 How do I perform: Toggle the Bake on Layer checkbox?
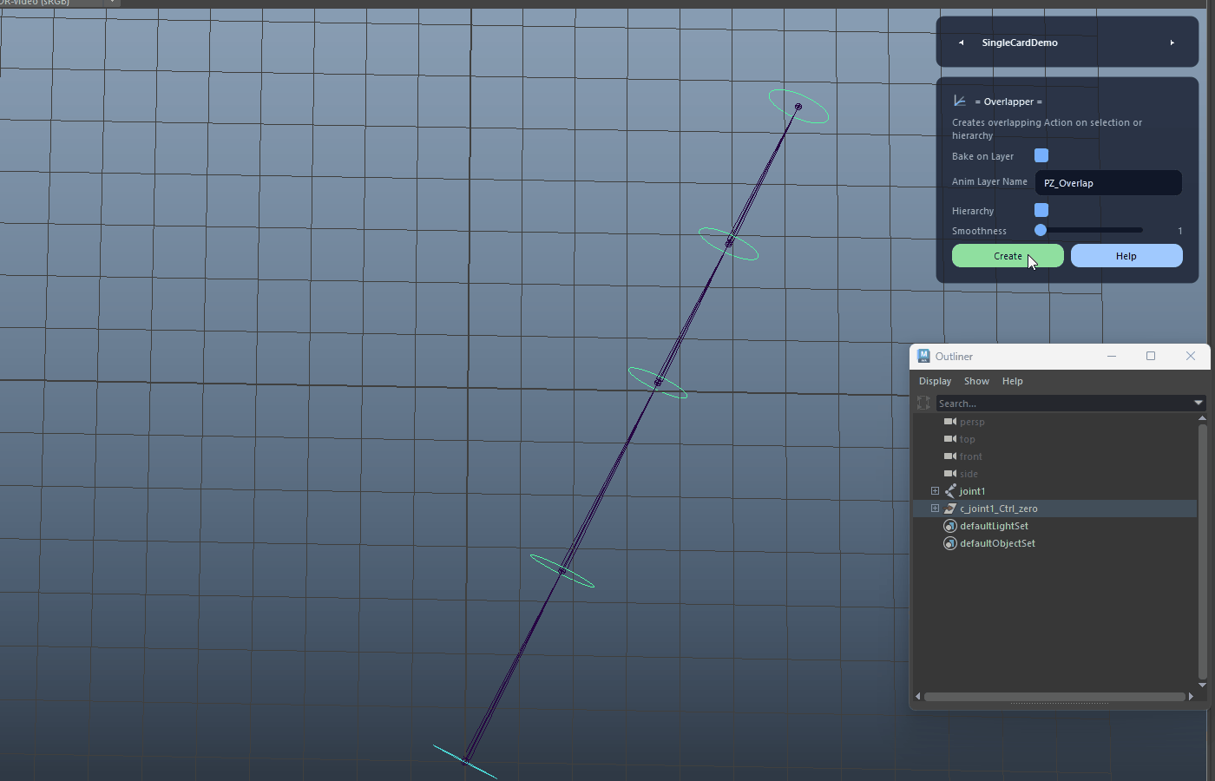tap(1041, 155)
